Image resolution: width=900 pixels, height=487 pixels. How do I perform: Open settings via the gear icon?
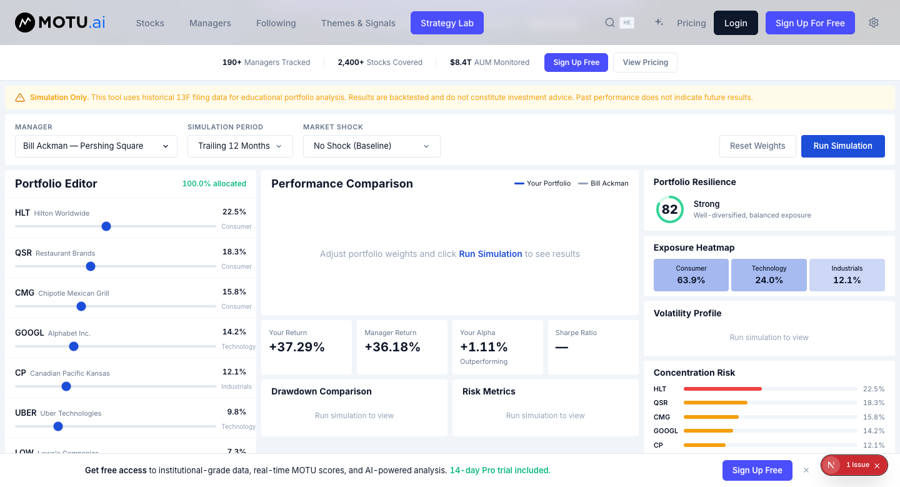click(x=874, y=23)
